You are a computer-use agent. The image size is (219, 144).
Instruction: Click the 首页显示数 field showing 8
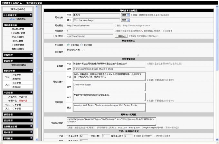point(129,136)
